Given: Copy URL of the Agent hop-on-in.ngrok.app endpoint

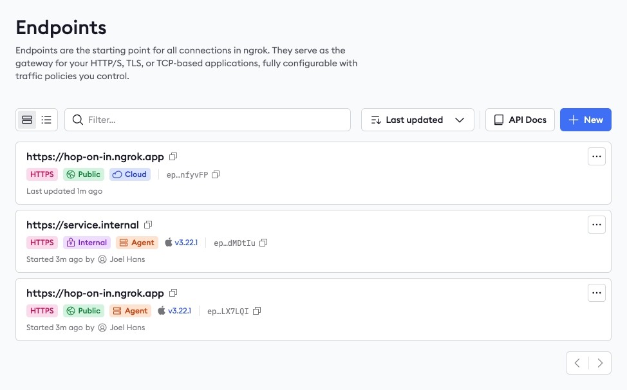Looking at the screenshot, I should [173, 293].
